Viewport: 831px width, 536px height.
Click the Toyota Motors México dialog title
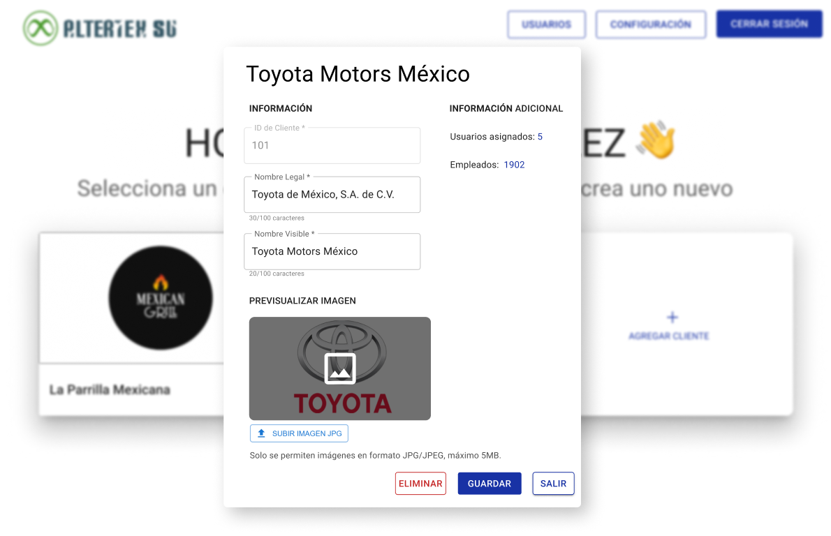pos(358,74)
